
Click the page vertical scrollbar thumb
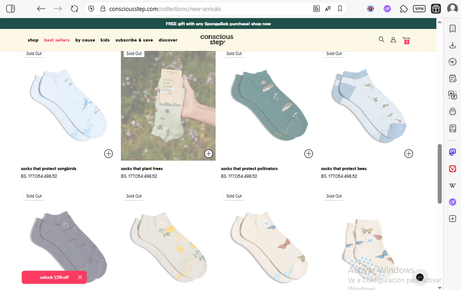pyautogui.click(x=439, y=174)
